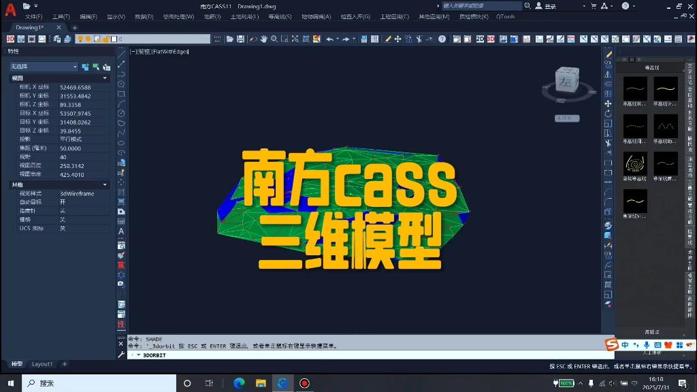Select the 等高线绘制 thumbnail in the contour panel
Image resolution: width=697 pixels, height=392 pixels.
[634, 89]
